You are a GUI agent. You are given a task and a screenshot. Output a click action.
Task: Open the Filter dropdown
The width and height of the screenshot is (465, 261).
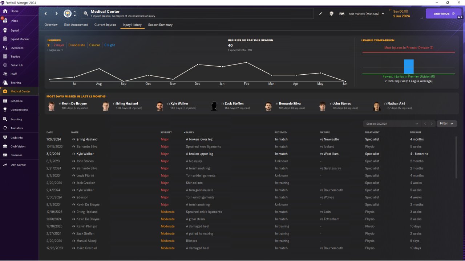(447, 124)
